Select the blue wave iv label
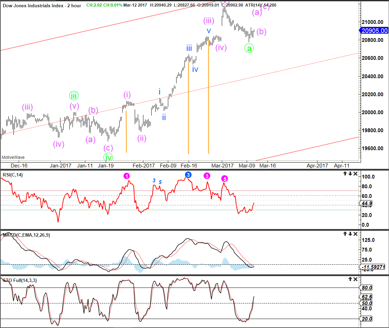Image resolution: width=389 pixels, height=328 pixels. tap(195, 69)
